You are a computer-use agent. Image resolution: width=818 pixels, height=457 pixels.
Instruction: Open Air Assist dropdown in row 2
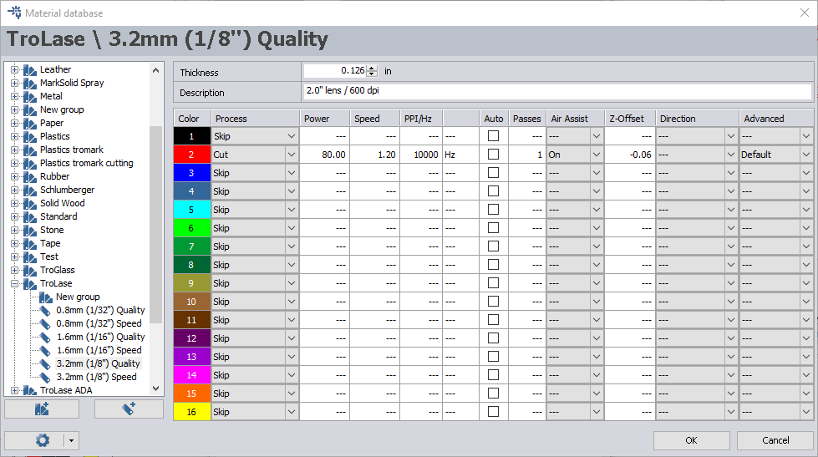coord(597,155)
